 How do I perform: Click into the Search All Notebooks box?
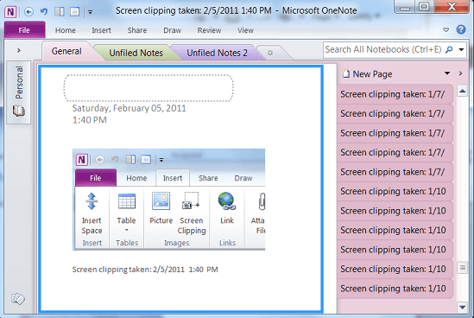click(x=384, y=49)
